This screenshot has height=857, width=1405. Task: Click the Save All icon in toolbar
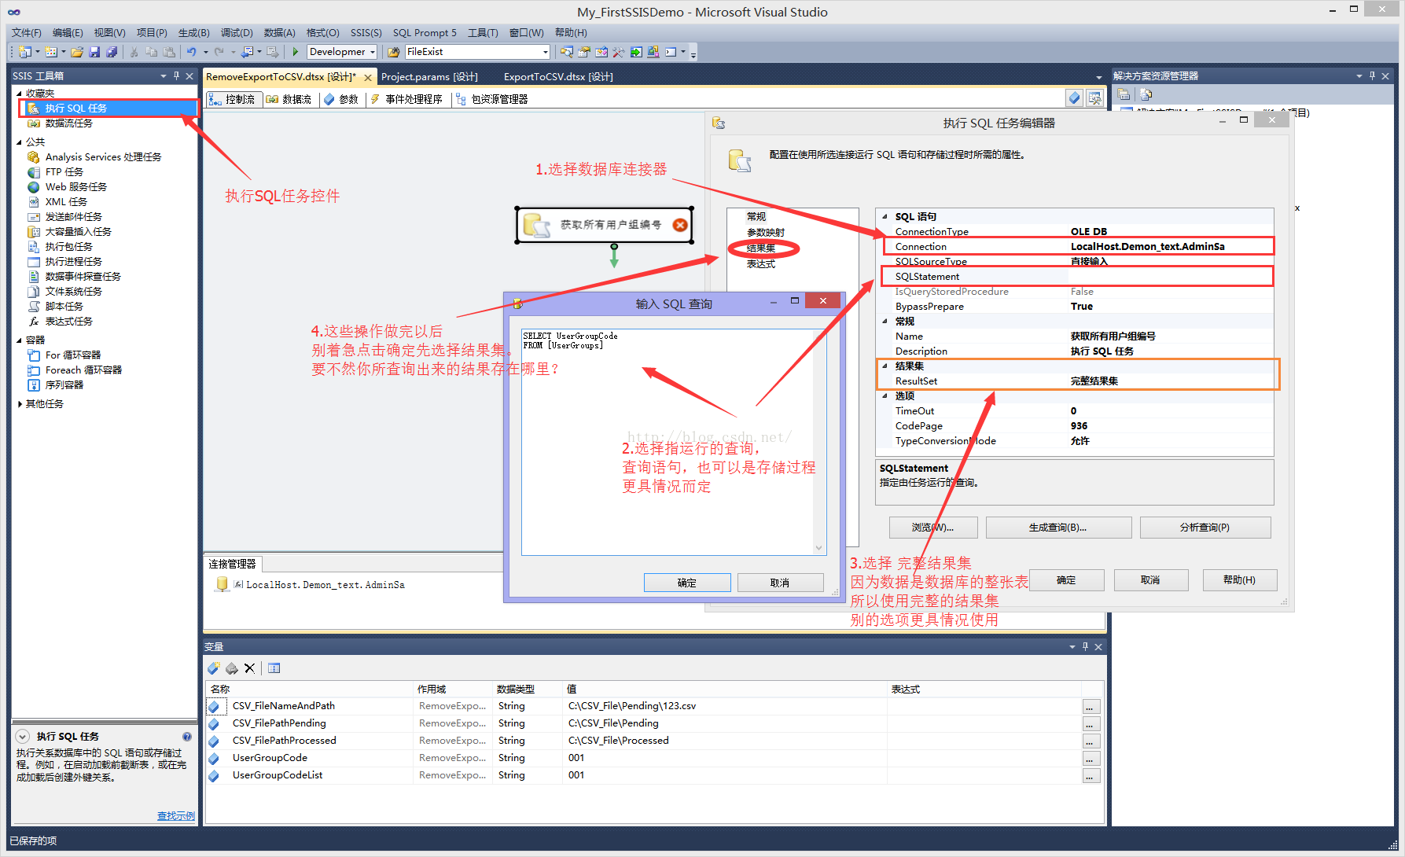tap(112, 52)
